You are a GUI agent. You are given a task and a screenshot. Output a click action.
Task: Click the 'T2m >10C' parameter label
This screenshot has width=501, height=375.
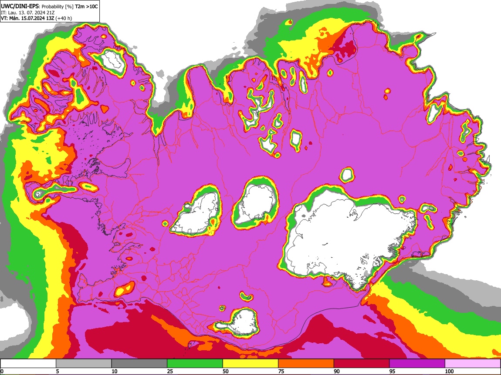[x=86, y=7]
